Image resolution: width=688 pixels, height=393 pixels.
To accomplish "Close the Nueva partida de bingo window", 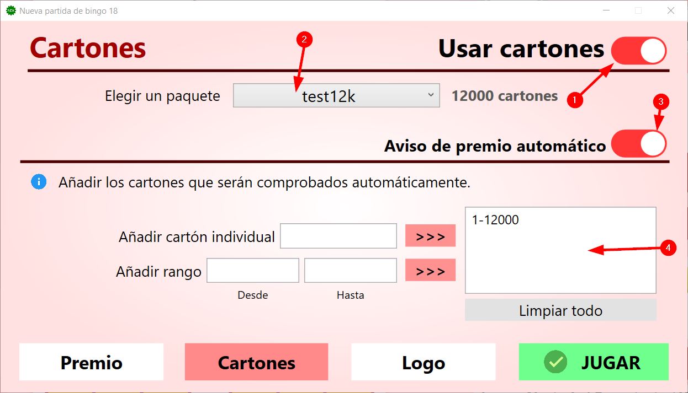I will (671, 10).
